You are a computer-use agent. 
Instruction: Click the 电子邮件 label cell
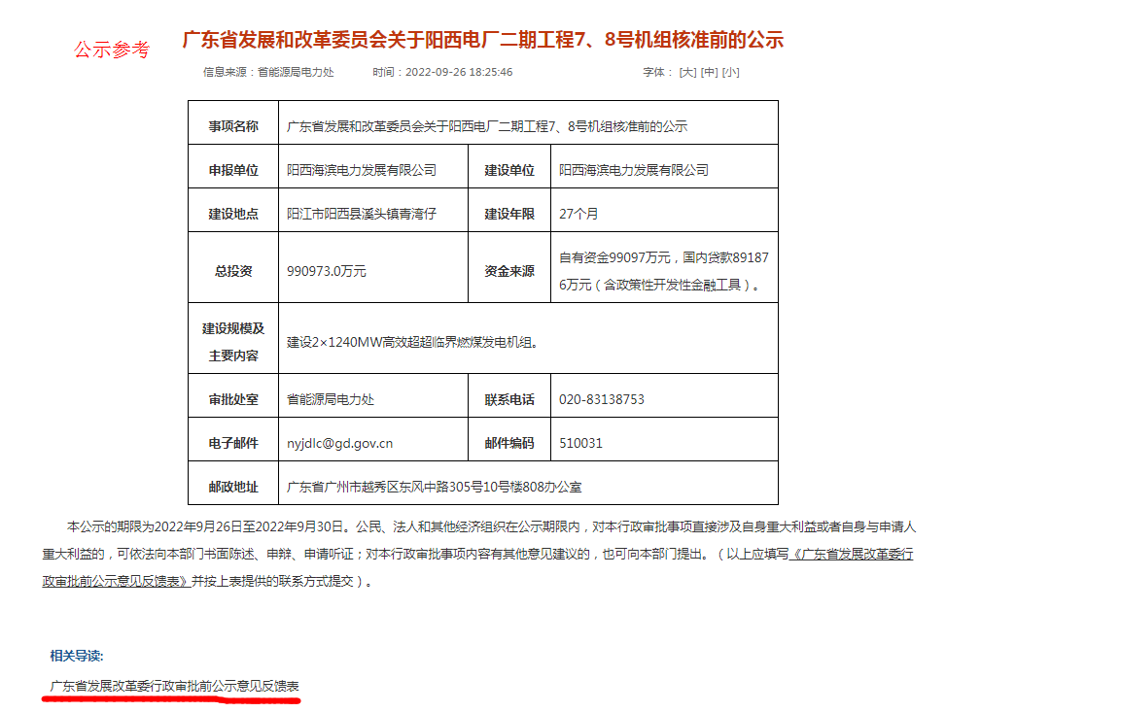233,439
